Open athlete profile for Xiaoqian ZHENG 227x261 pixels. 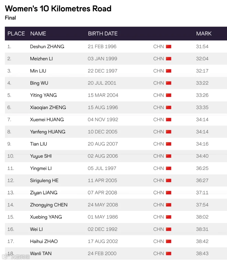click(x=48, y=107)
